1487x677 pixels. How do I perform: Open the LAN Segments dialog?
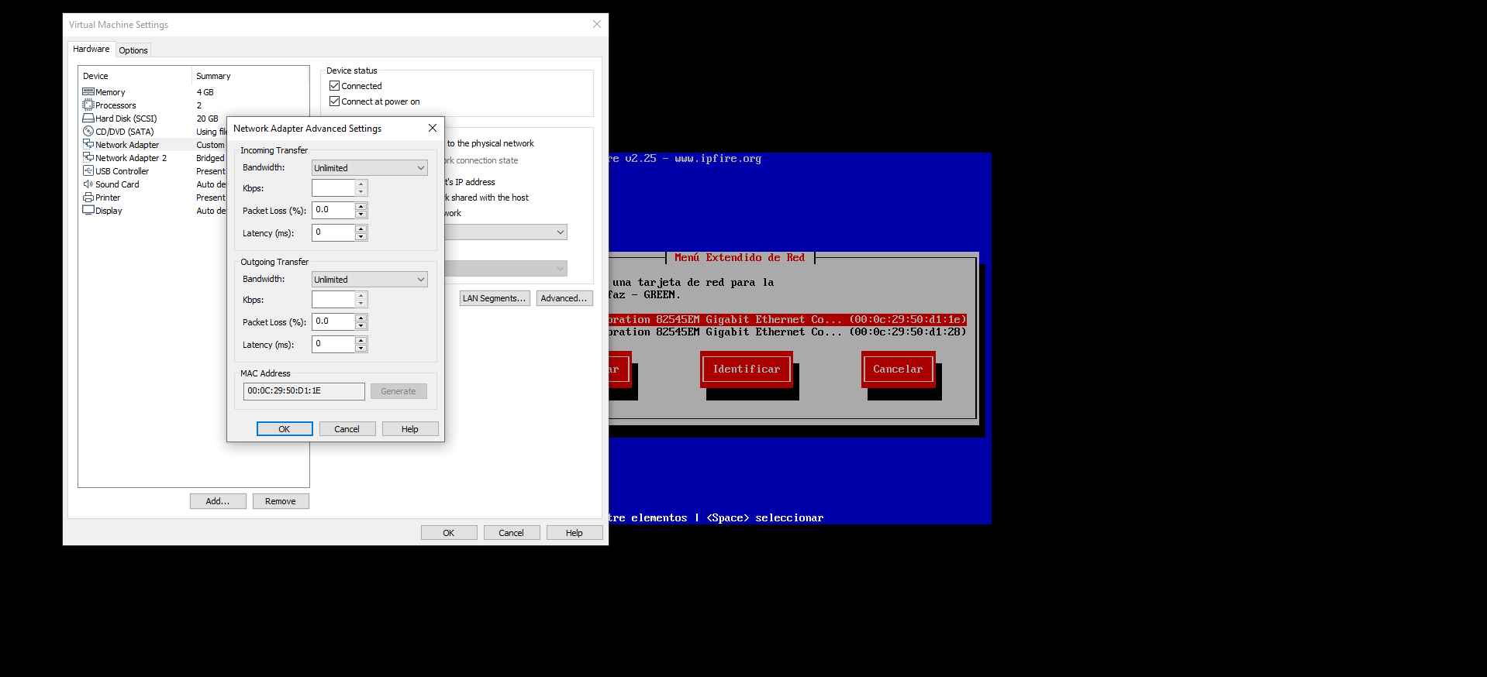click(495, 298)
